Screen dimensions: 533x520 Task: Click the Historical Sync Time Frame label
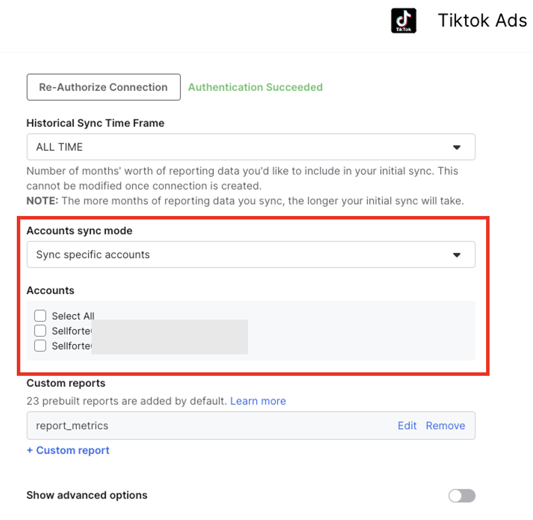95,123
